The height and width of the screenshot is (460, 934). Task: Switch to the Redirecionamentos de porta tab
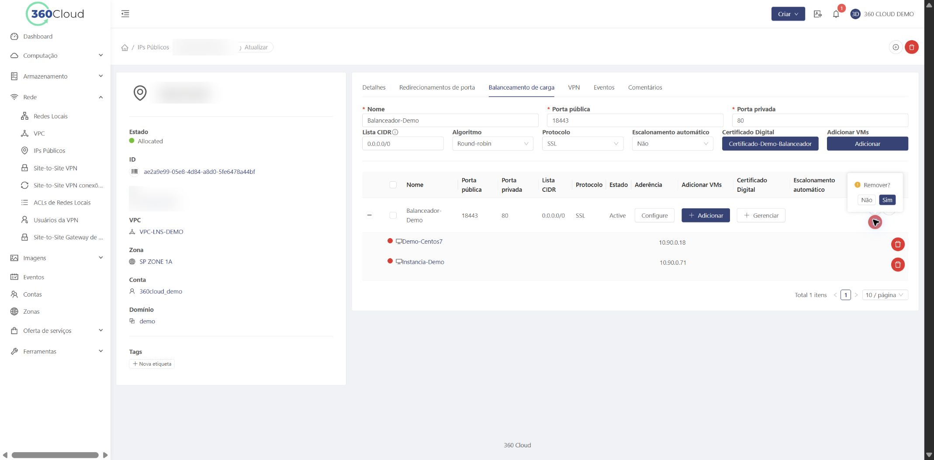[x=437, y=87]
